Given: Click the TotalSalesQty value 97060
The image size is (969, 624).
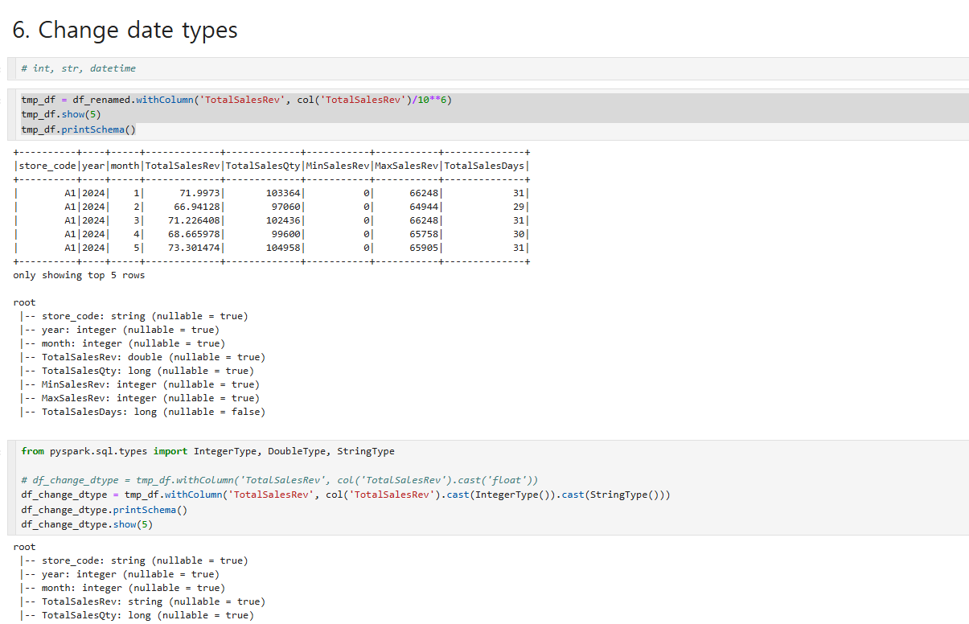Looking at the screenshot, I should 285,207.
